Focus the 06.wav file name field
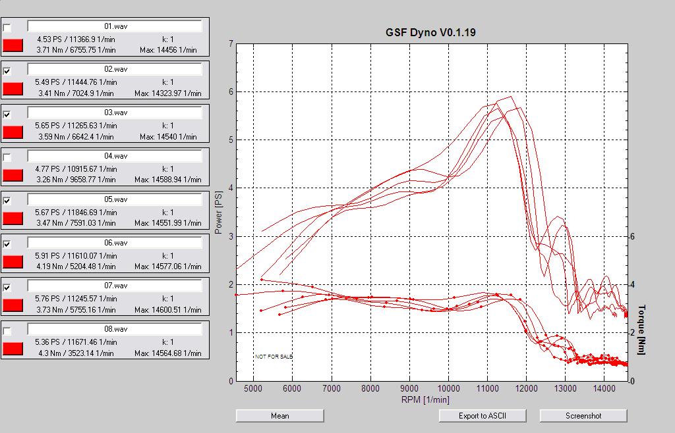The width and height of the screenshot is (675, 433). [x=115, y=243]
